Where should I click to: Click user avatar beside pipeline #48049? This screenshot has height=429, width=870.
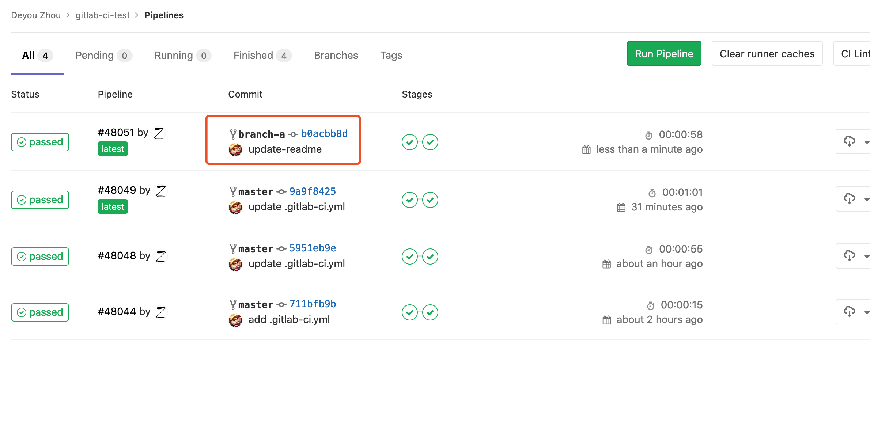click(x=161, y=191)
